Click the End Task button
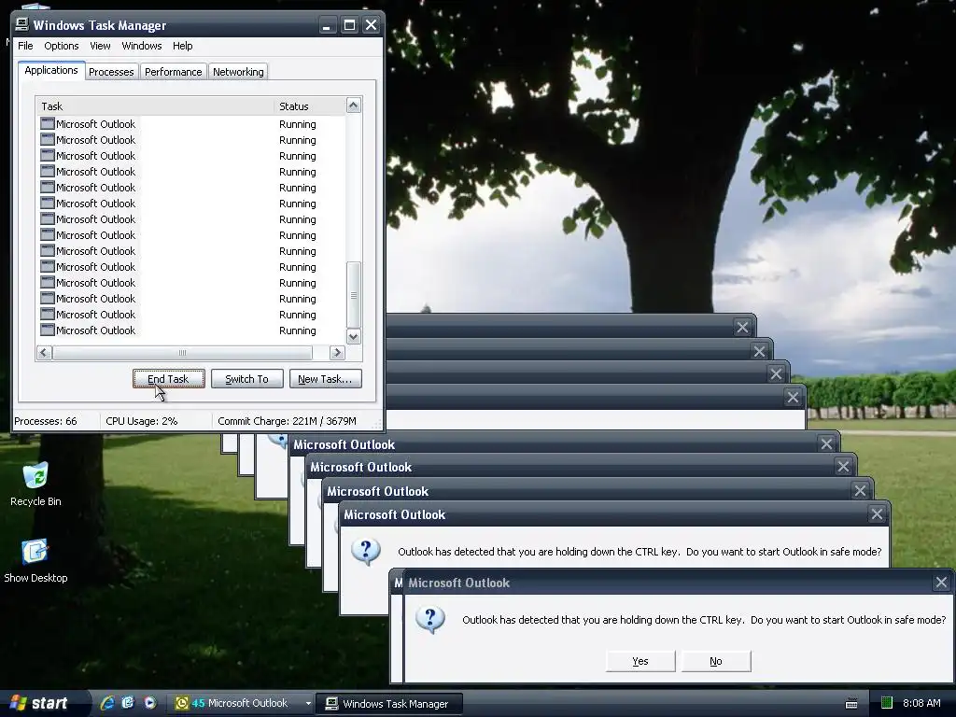 [x=168, y=379]
